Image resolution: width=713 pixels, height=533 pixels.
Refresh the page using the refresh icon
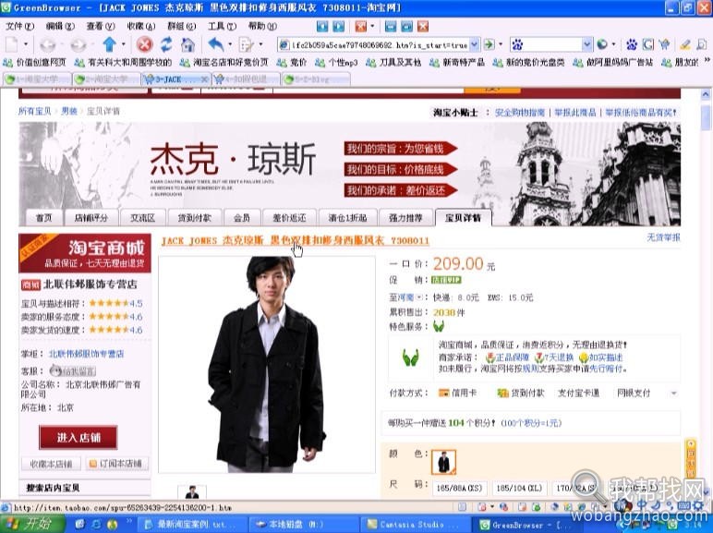pyautogui.click(x=166, y=44)
